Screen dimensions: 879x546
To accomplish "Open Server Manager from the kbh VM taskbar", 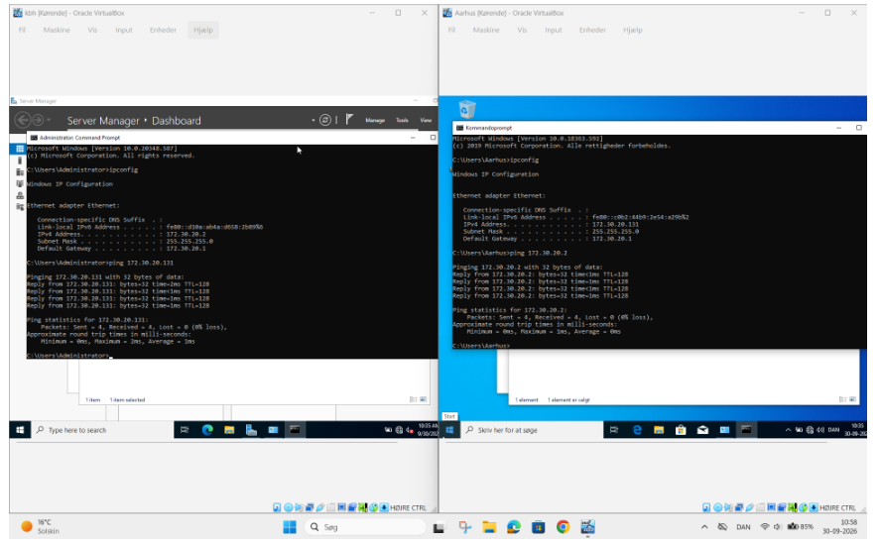I will tap(251, 430).
